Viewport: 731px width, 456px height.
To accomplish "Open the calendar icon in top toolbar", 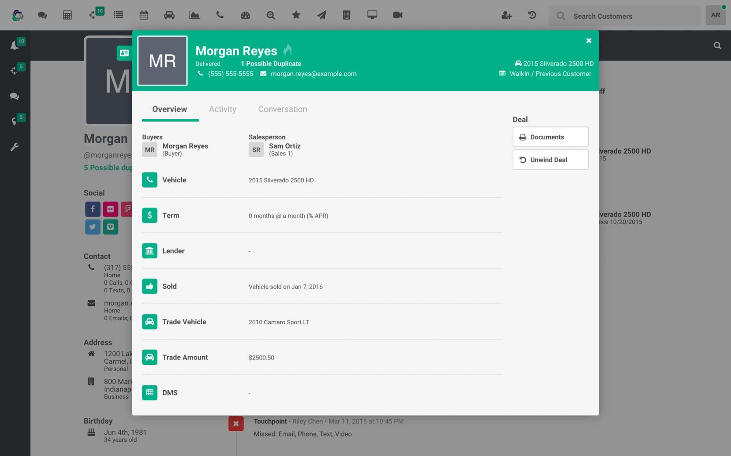I will pos(144,15).
